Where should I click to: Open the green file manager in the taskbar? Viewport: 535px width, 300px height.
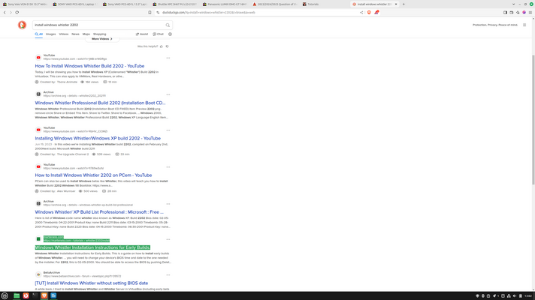pos(17,296)
